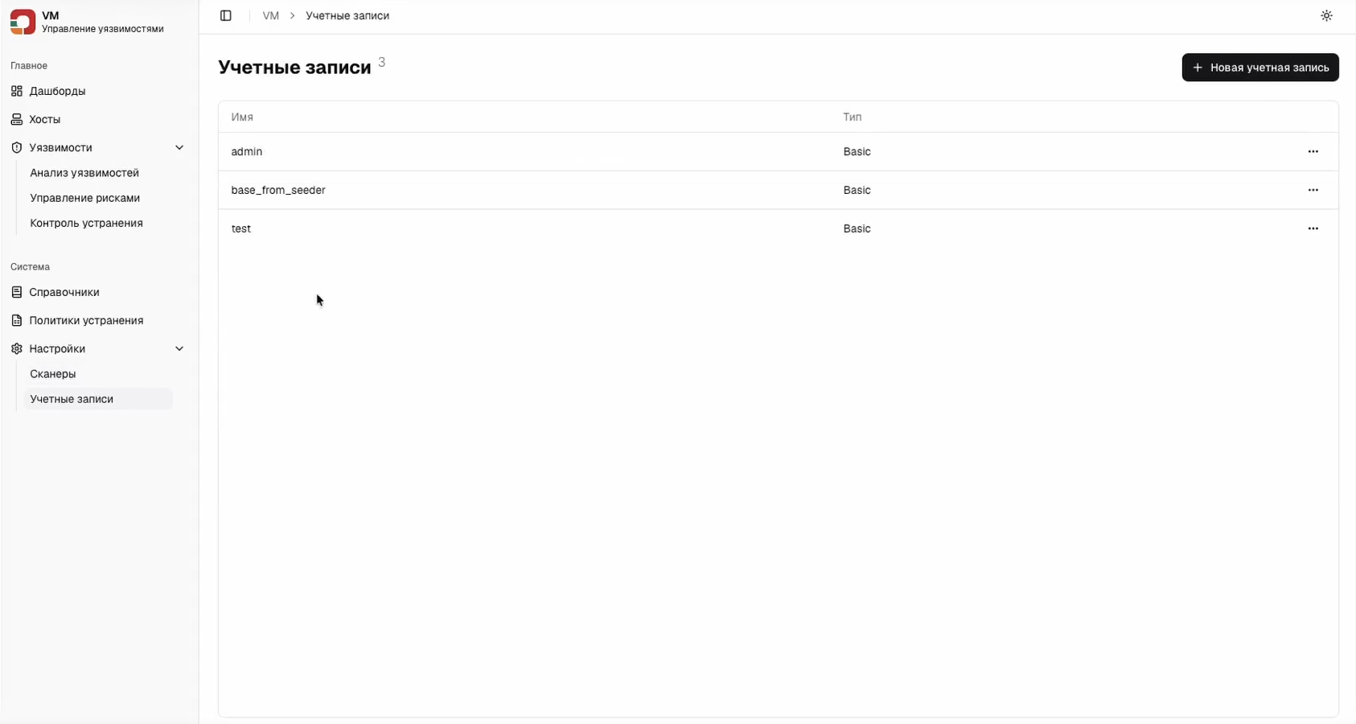1356x724 pixels.
Task: Go to Сканеры settings page
Action: coord(53,374)
